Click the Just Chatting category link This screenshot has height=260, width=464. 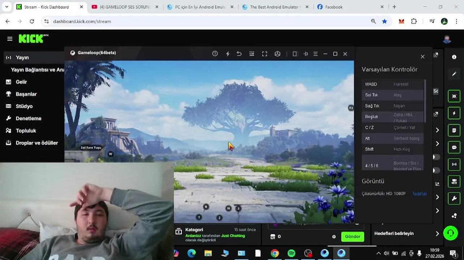[x=233, y=236]
